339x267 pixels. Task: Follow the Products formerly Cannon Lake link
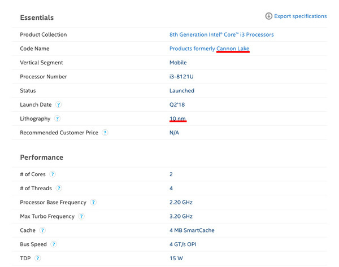click(209, 49)
